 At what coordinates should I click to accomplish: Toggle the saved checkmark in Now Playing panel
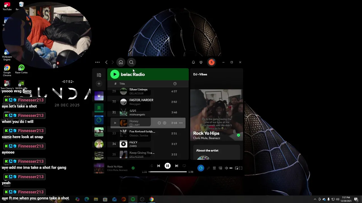tap(238, 135)
